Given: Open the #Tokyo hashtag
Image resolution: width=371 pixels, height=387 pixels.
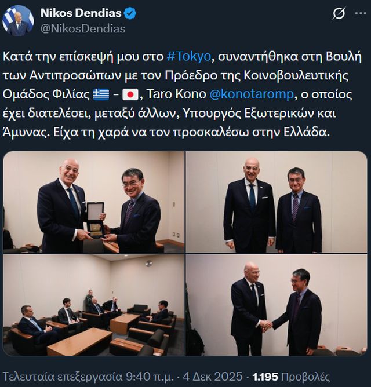Looking at the screenshot, I should point(189,57).
